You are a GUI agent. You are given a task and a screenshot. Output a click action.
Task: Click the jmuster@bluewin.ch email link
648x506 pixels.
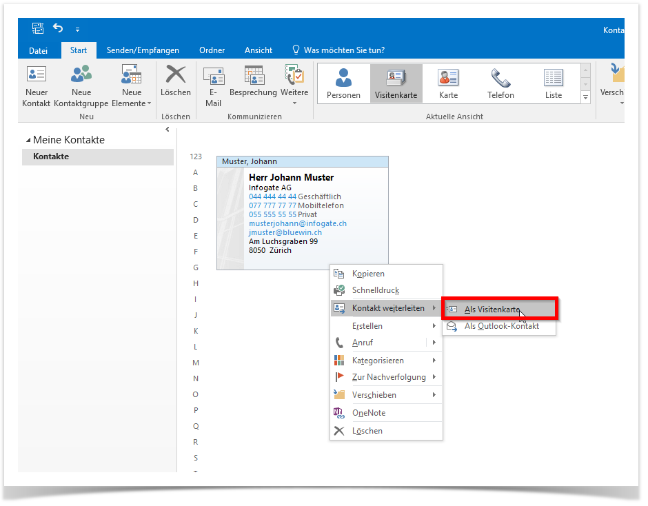click(x=285, y=233)
